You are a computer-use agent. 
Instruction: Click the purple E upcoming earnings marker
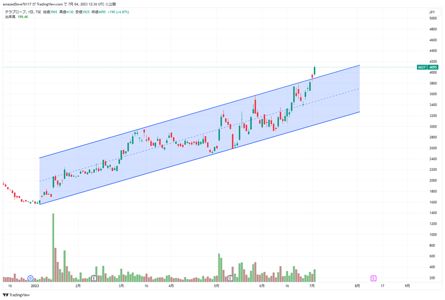pyautogui.click(x=373, y=278)
